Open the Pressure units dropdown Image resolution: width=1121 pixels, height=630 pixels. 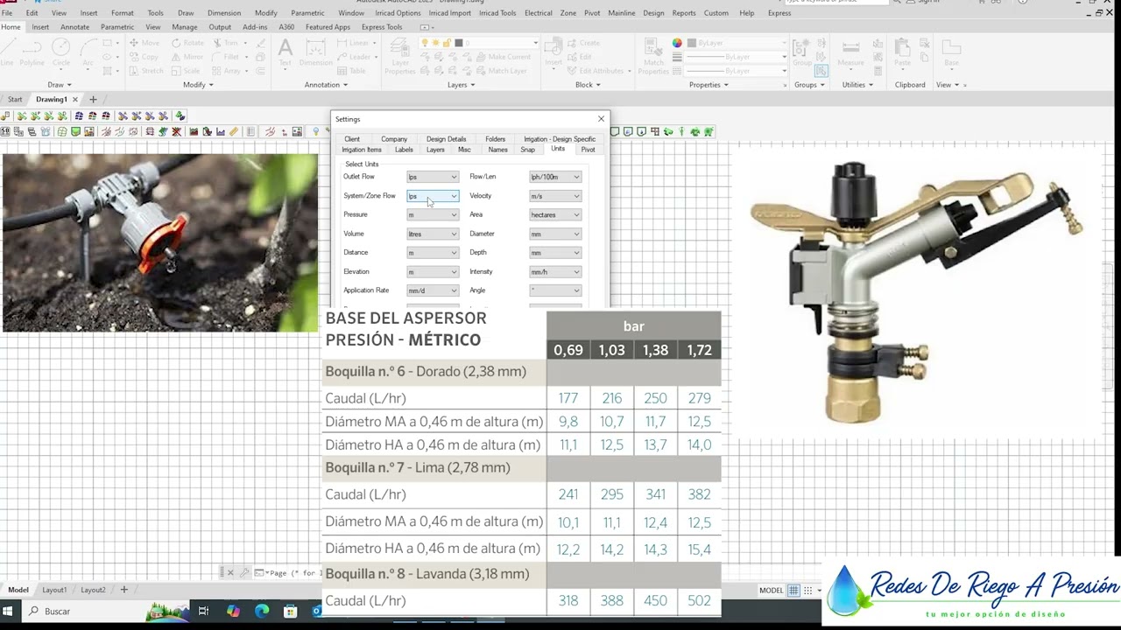point(433,214)
